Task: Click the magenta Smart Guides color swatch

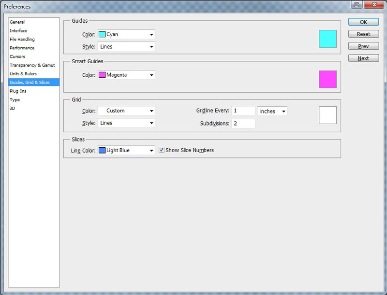Action: 327,79
